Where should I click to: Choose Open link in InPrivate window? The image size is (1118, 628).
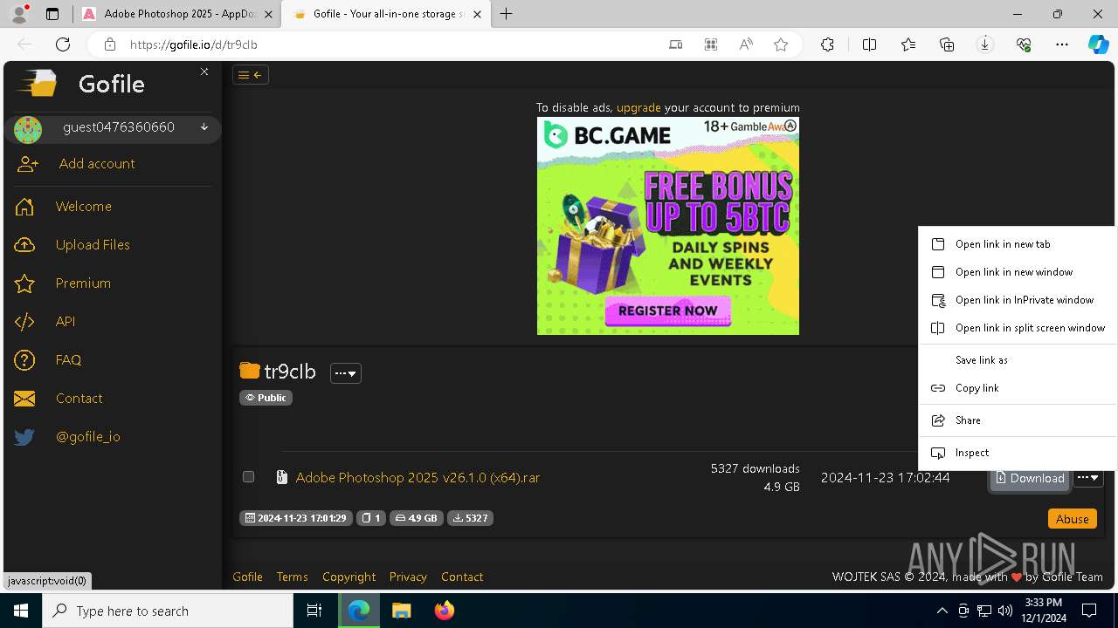pos(1017,300)
